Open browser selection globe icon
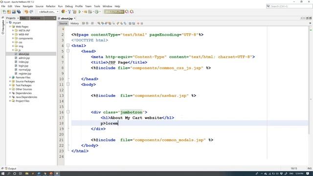Screen dimensions: 313x176 pyautogui.click(x=63, y=12)
